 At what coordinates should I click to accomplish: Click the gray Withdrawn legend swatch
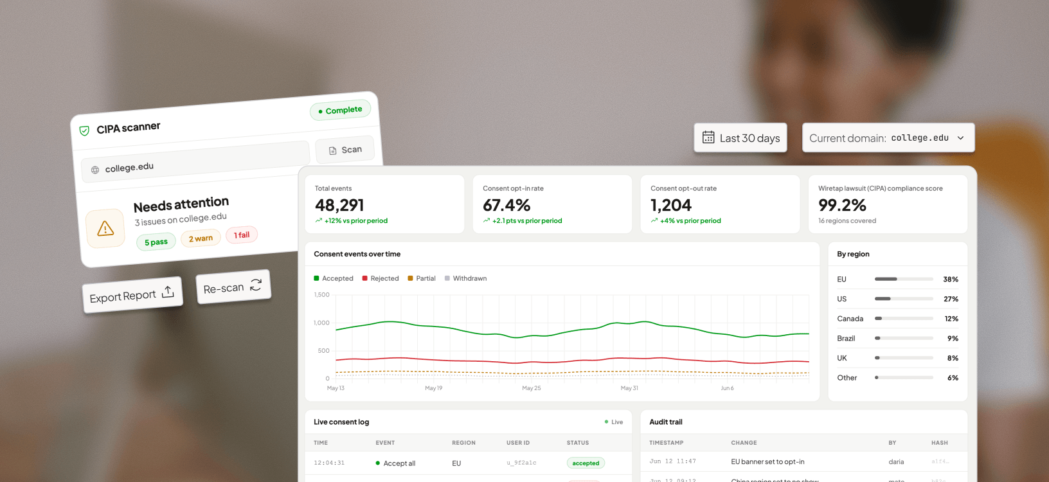[447, 278]
